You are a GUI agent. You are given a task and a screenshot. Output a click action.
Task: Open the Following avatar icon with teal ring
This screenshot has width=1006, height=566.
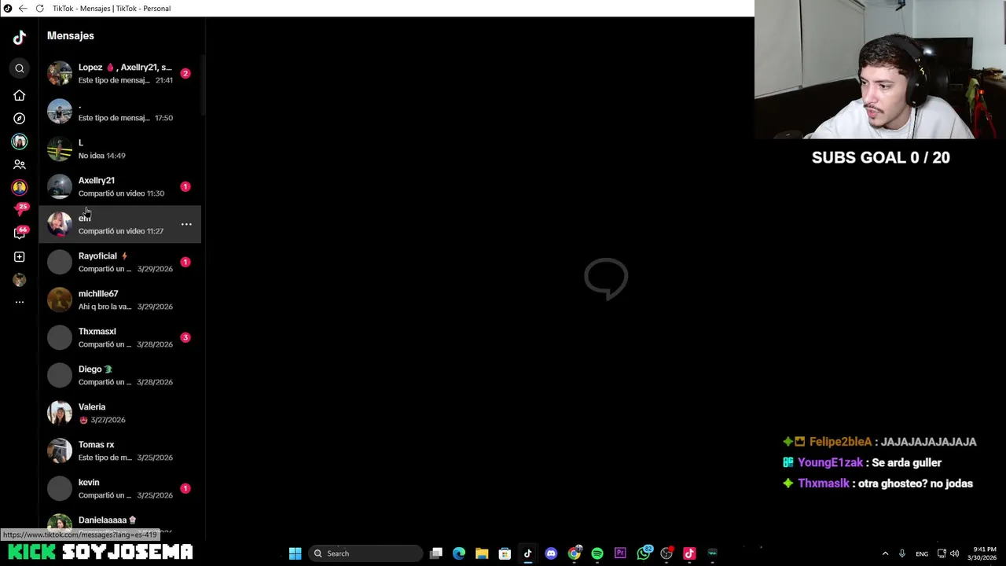tap(20, 141)
